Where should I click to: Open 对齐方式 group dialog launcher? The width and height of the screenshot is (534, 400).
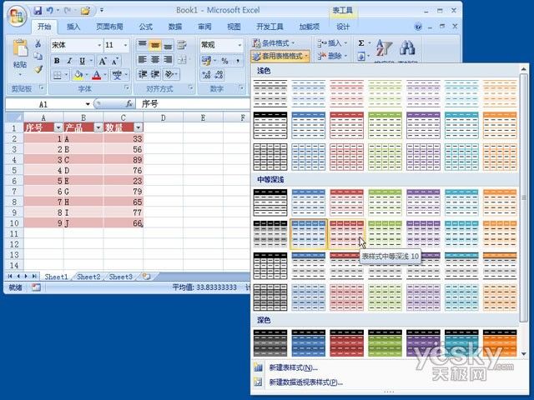(x=191, y=87)
